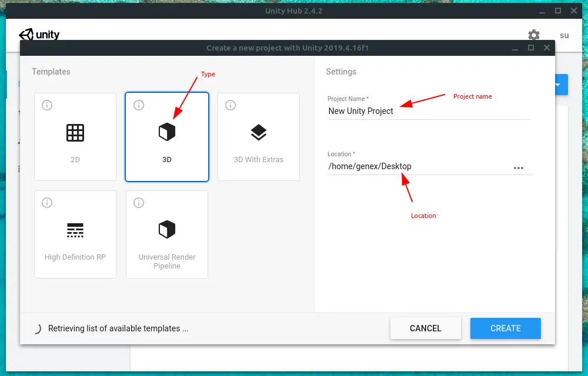The image size is (588, 376).
Task: Select Universal Render Pipeline template
Action: [167, 234]
